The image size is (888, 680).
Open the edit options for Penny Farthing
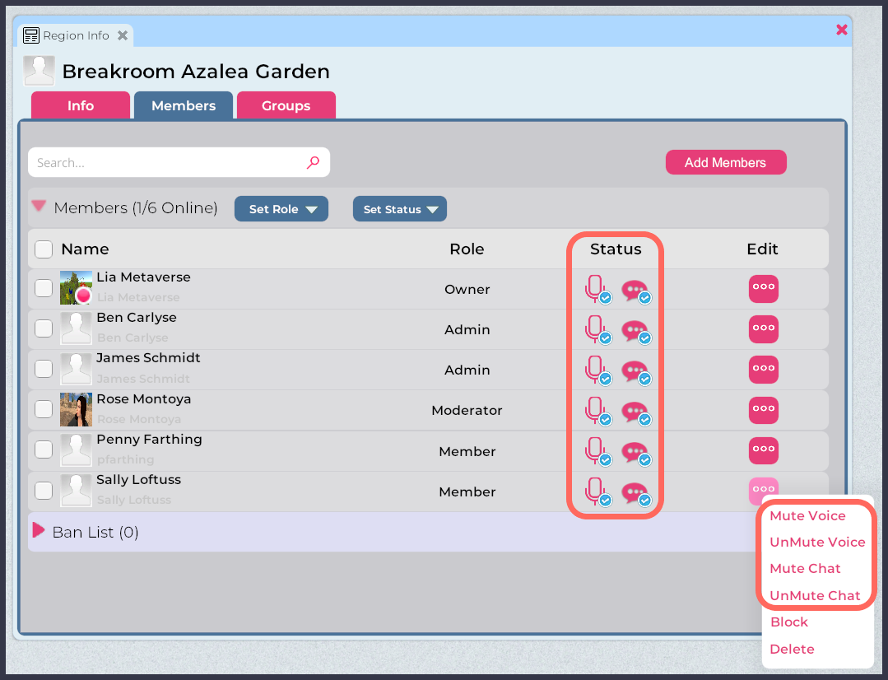point(763,449)
